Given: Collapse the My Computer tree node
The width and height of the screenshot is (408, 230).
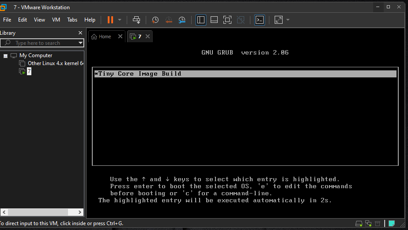Looking at the screenshot, I should tap(5, 56).
